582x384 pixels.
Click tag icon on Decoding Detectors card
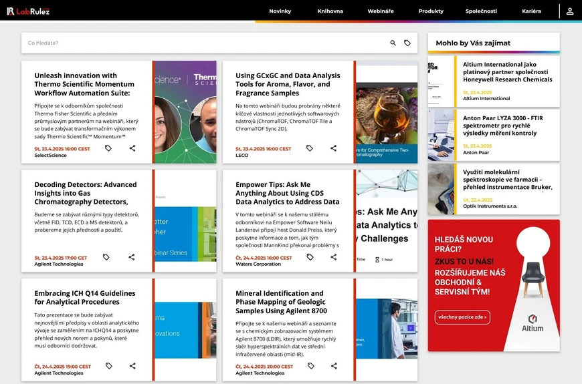[x=106, y=257]
